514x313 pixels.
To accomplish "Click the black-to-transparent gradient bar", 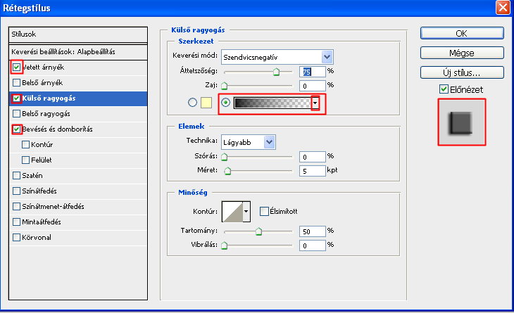I will tap(272, 103).
